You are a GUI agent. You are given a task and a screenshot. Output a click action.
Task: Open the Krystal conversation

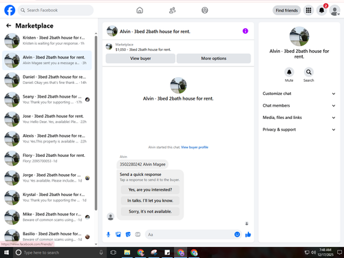coord(47,197)
